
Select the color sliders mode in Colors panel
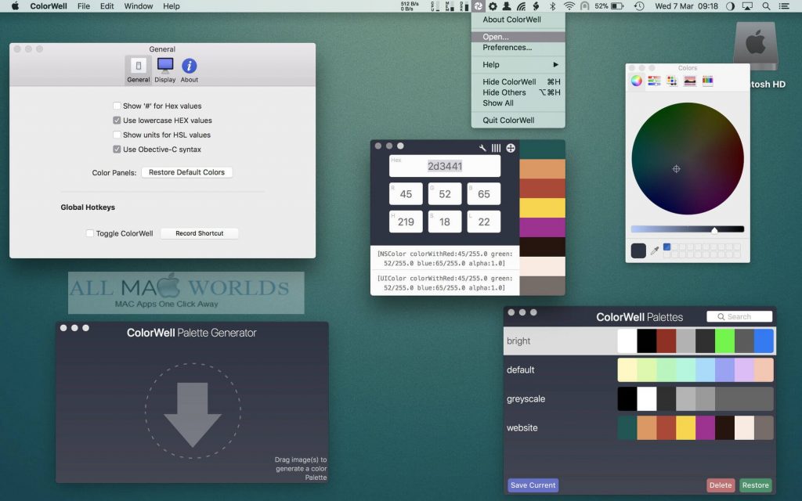[654, 81]
